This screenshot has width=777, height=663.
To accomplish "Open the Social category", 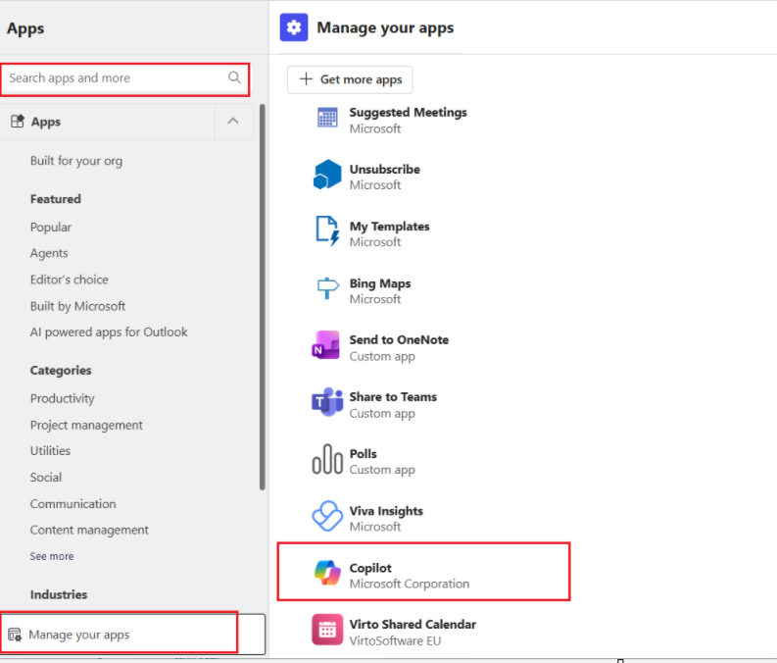I will coord(46,477).
